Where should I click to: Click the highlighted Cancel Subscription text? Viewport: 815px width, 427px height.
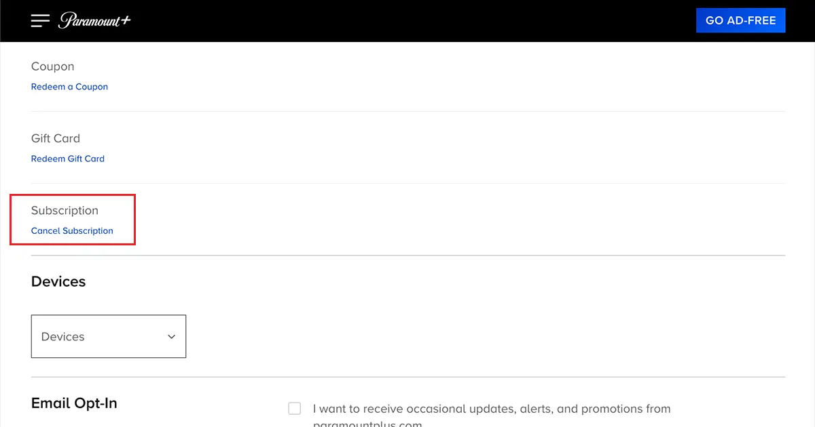coord(72,230)
